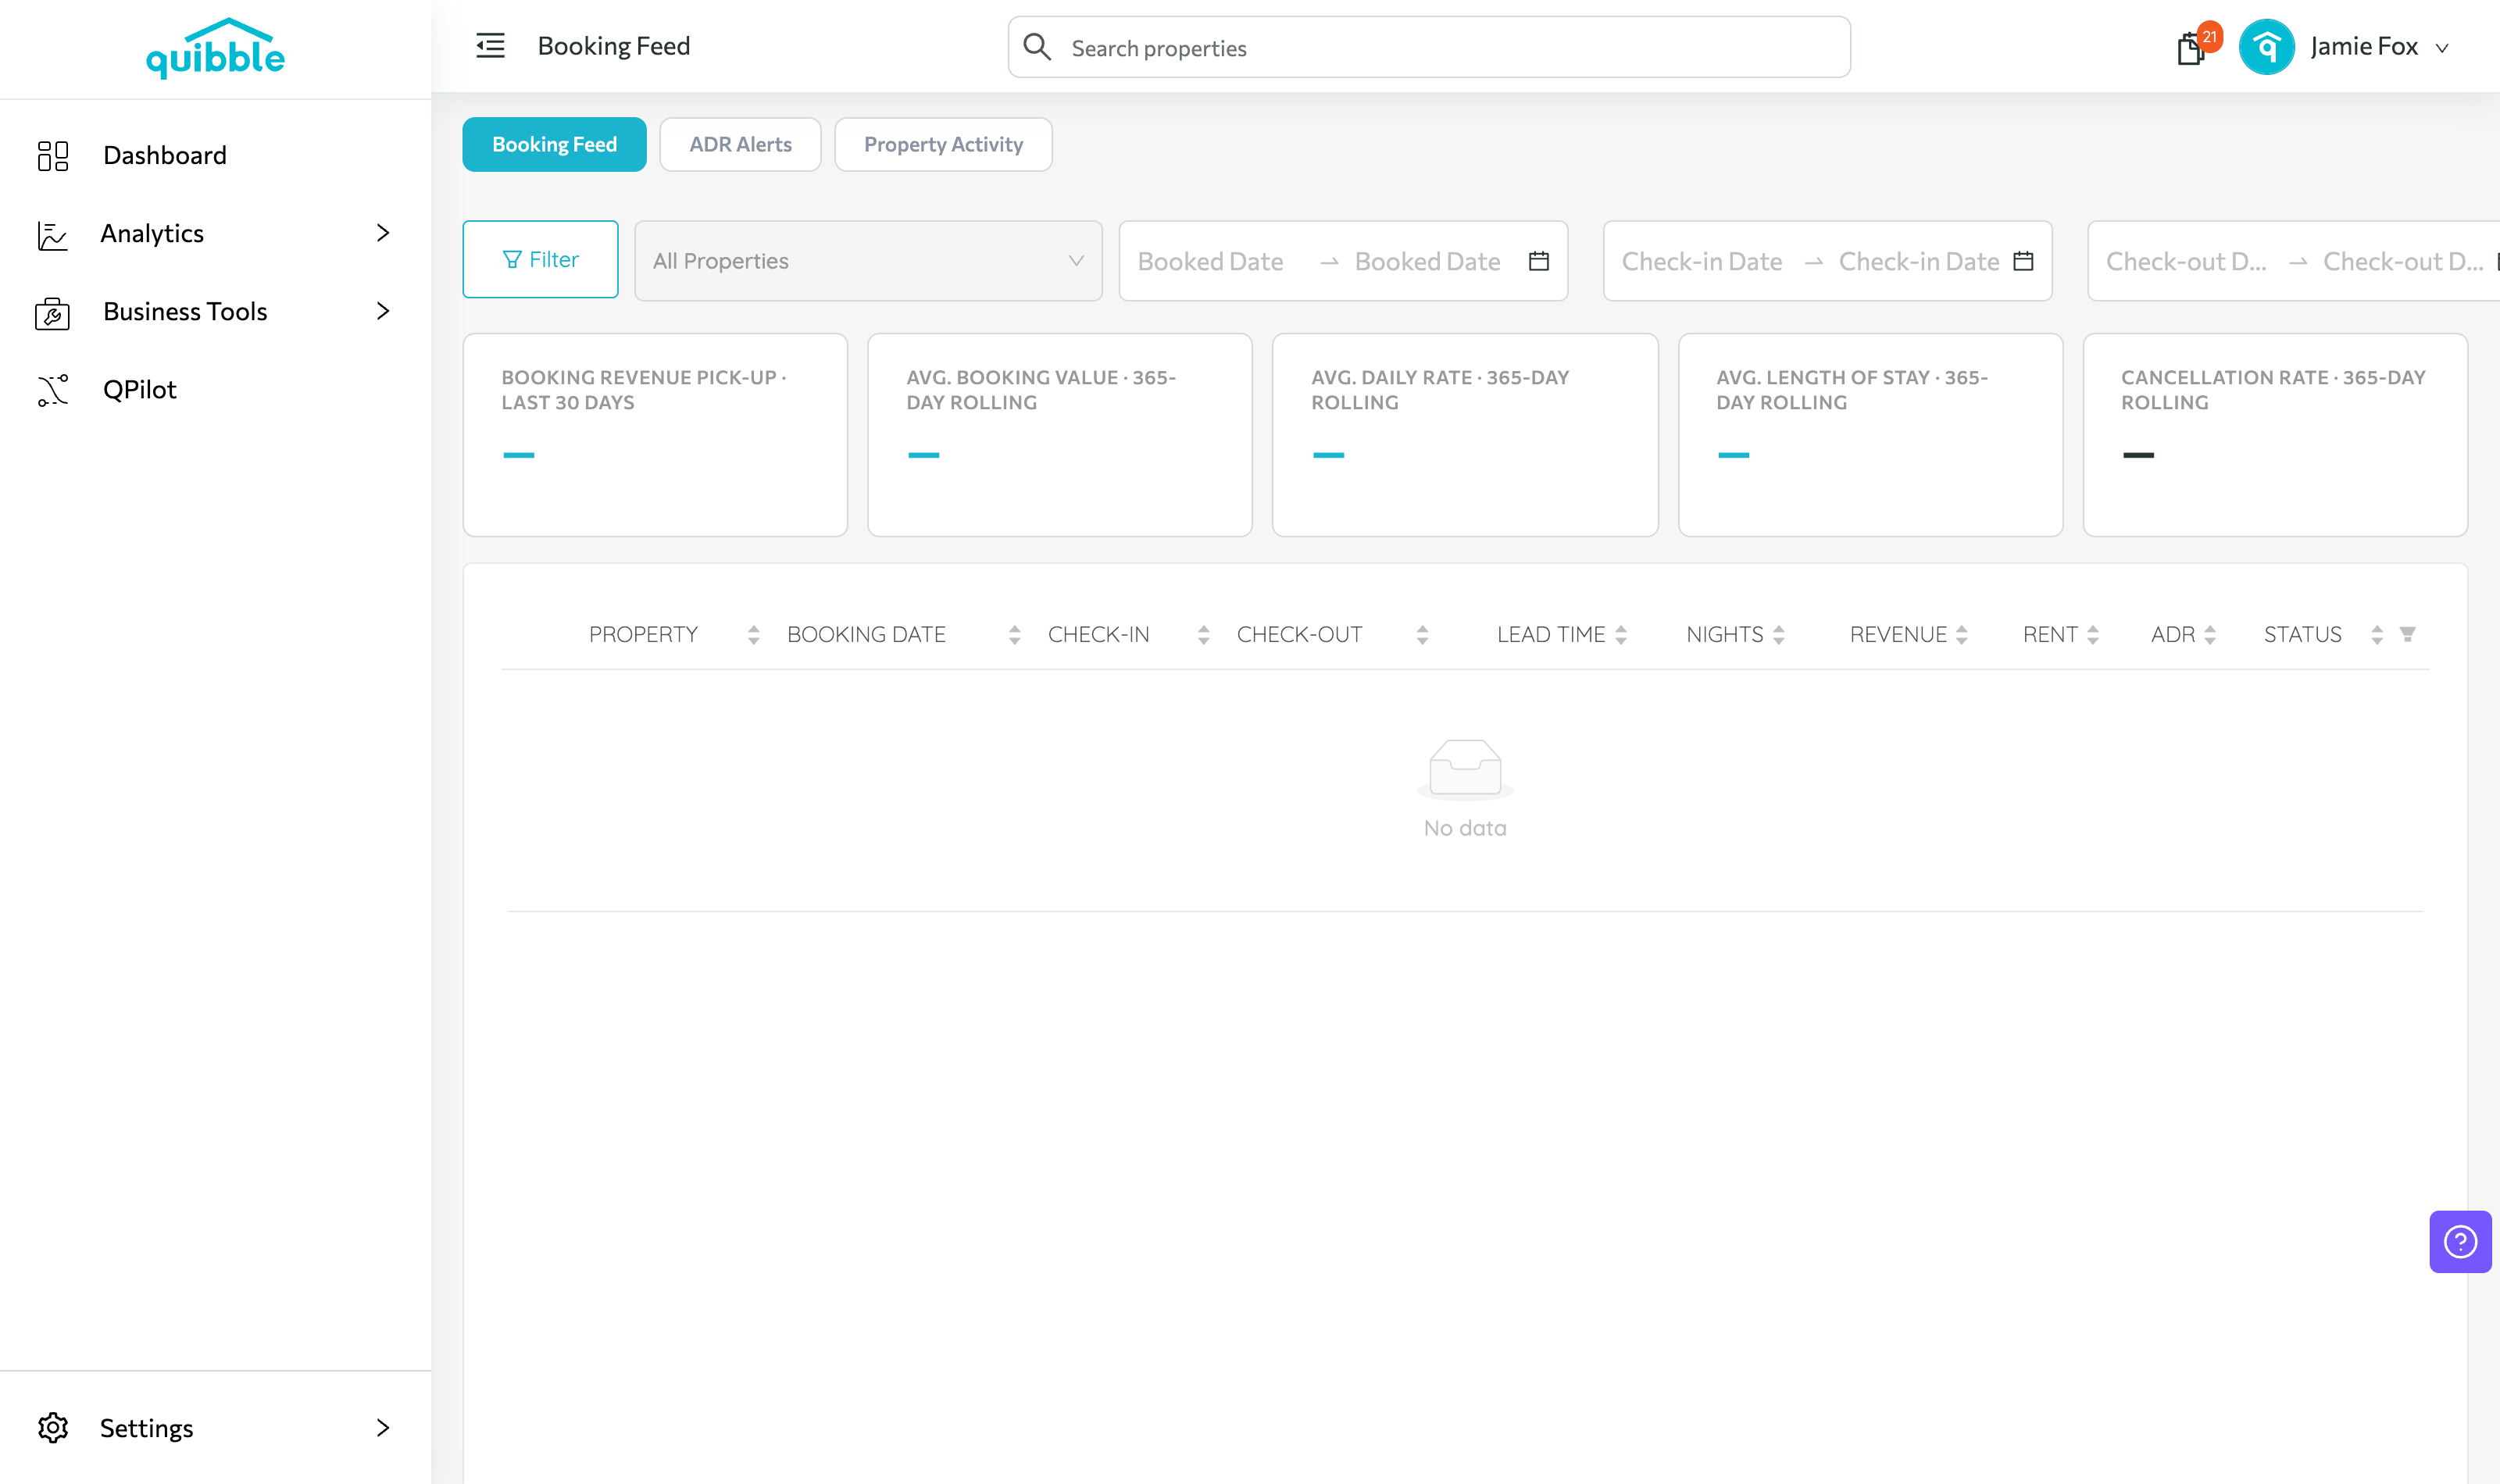Click the Analytics sidebar item
The height and width of the screenshot is (1484, 2500).
click(215, 233)
